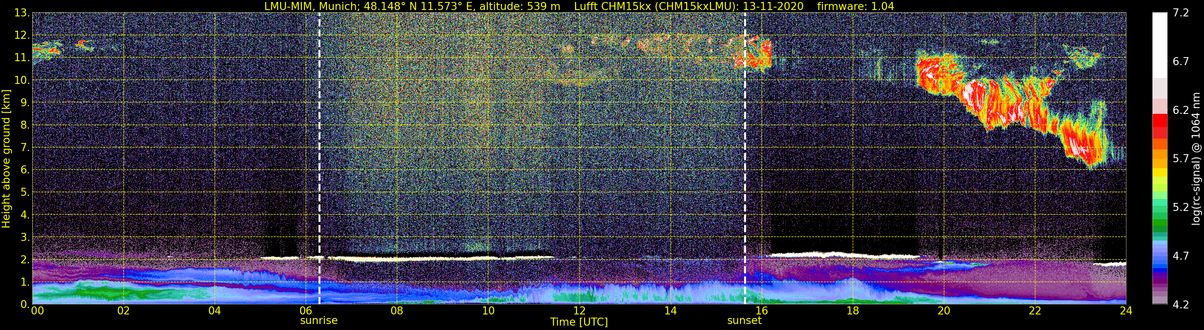The width and height of the screenshot is (1204, 330).
Task: Click the 'log(rc-signal) @ 1064 nm' colorbar label
Action: pos(1196,158)
